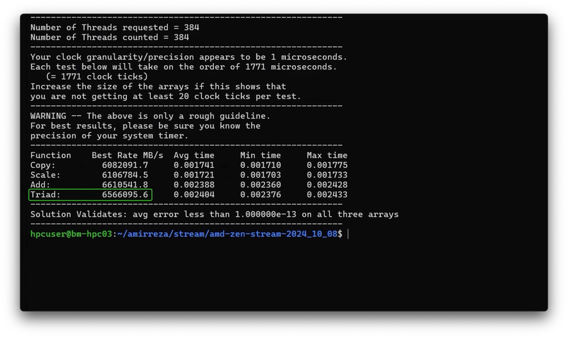This screenshot has height=338, width=568.
Task: Click the Copy best rate 6082091.7
Action: [x=125, y=165]
